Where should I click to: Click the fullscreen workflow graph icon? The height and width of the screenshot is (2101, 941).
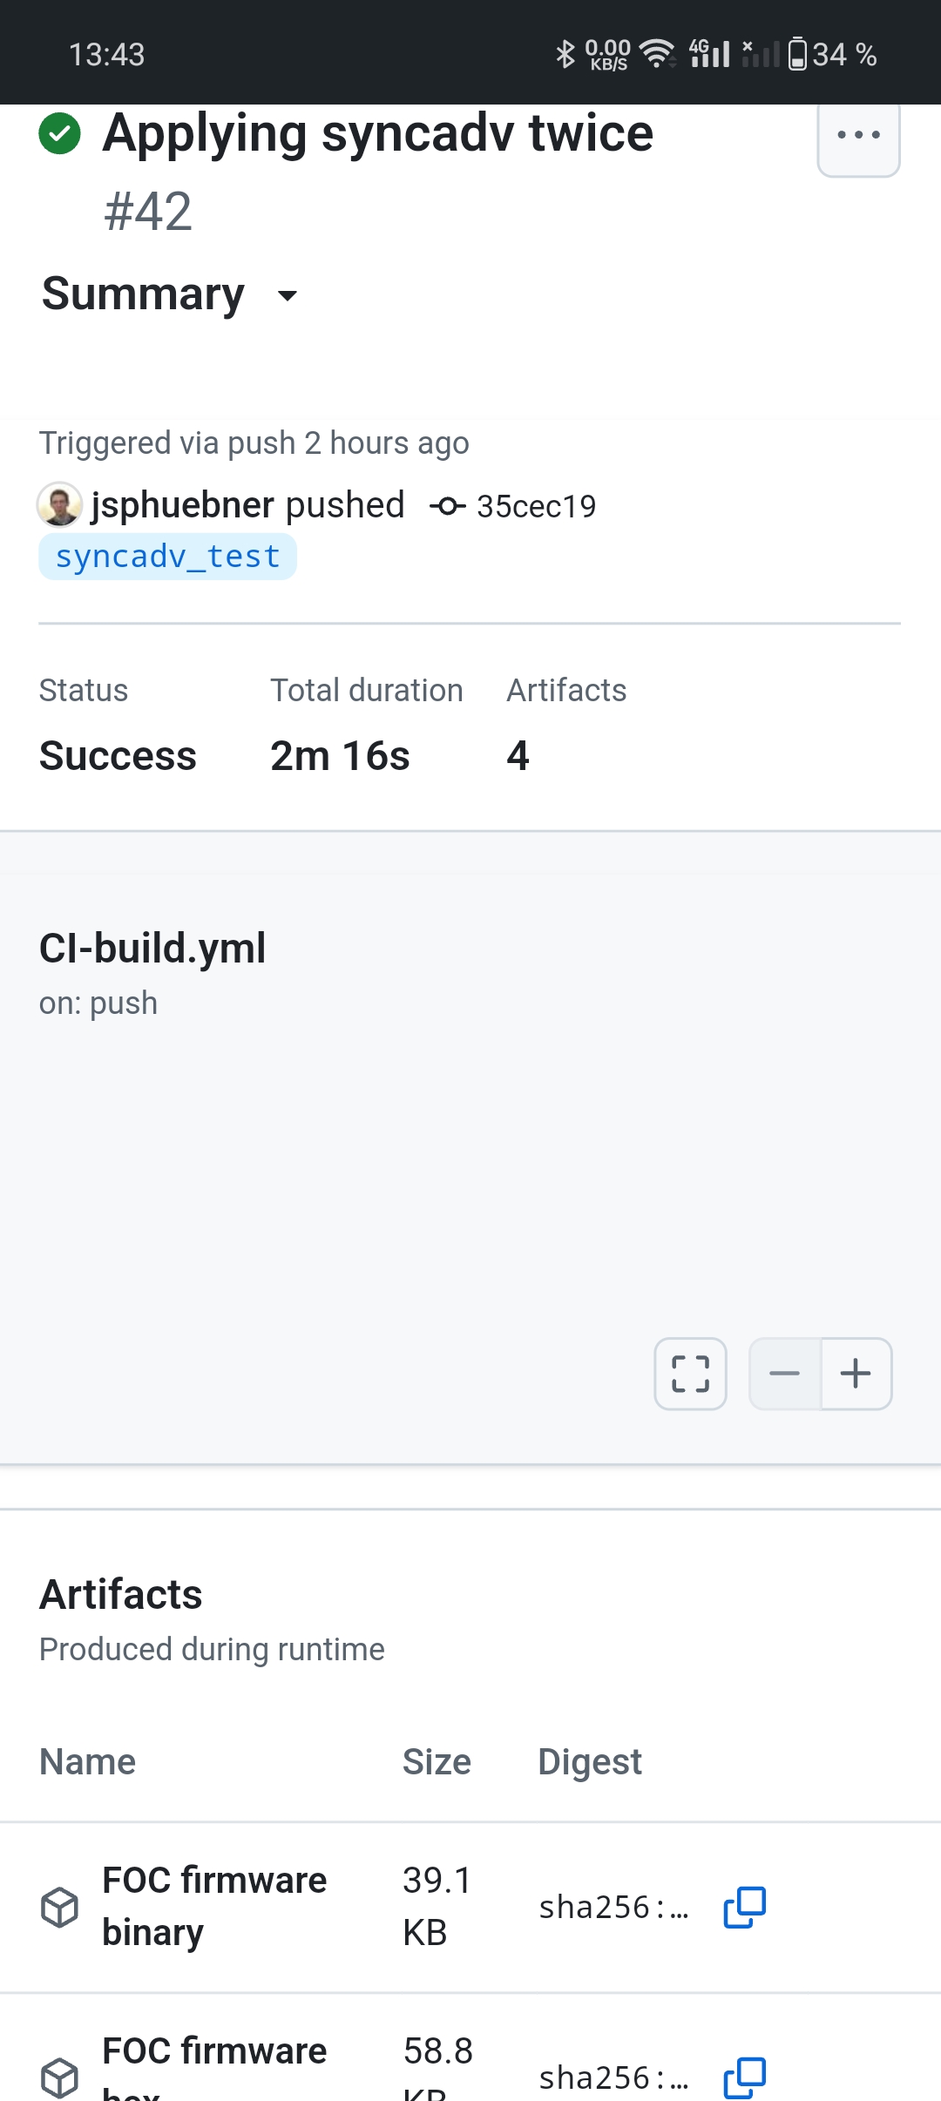690,1374
